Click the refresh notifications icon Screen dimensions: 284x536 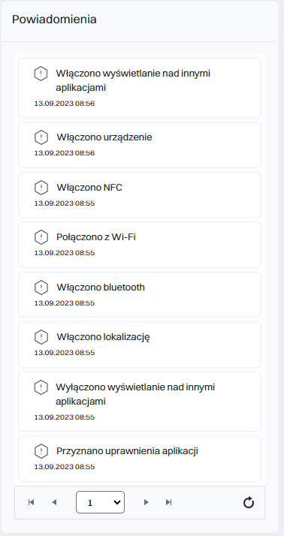click(249, 502)
